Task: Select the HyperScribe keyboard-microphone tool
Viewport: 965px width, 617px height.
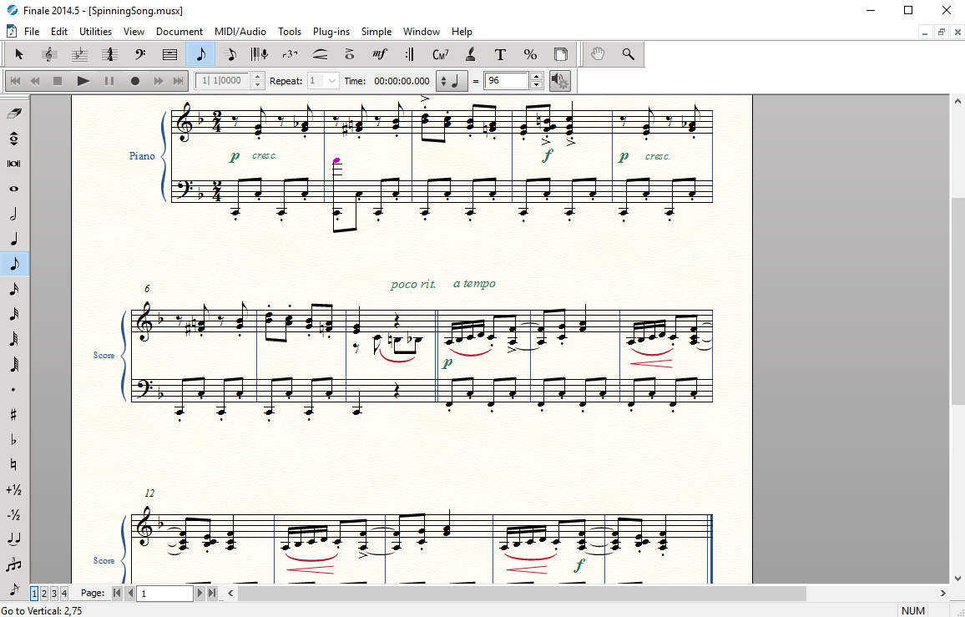Action: [x=259, y=54]
